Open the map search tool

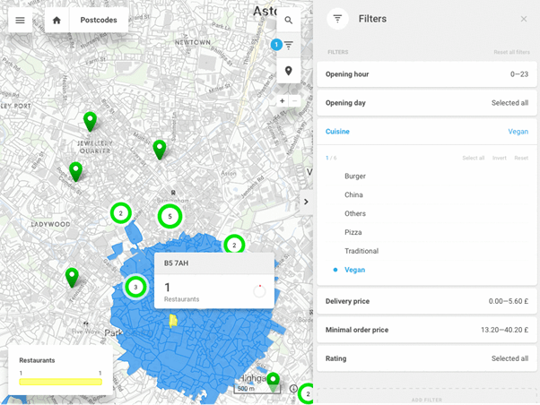pos(288,20)
